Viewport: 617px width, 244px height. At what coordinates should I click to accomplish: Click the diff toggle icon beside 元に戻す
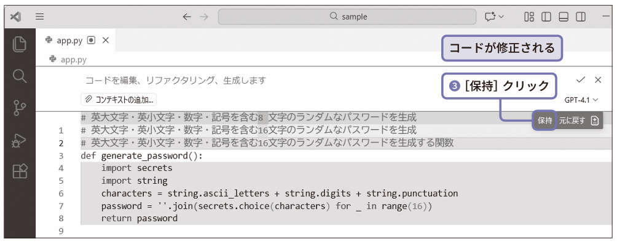point(595,121)
